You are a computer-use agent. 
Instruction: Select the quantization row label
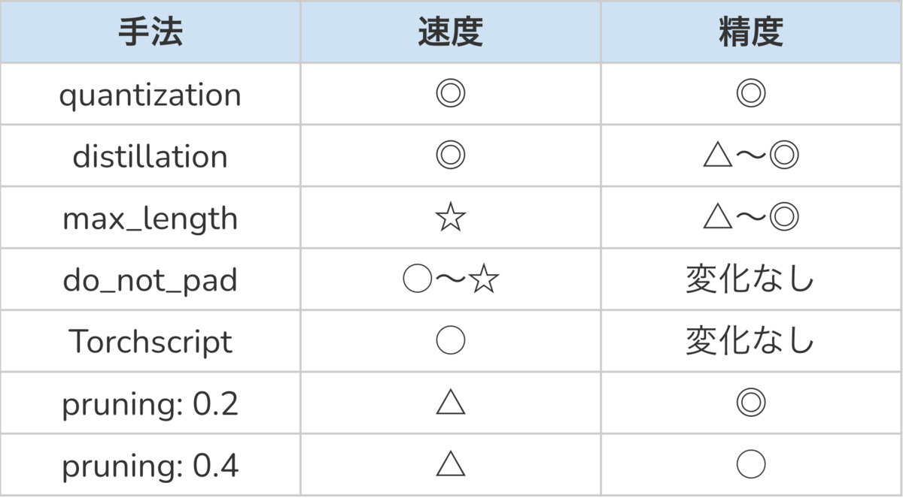(x=150, y=95)
